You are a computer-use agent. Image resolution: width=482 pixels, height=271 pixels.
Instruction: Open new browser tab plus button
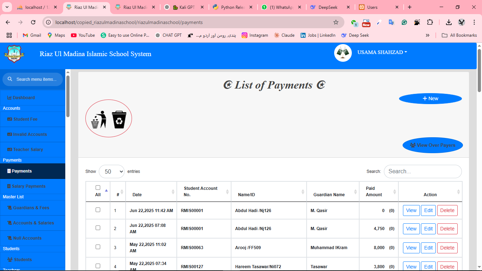(409, 7)
